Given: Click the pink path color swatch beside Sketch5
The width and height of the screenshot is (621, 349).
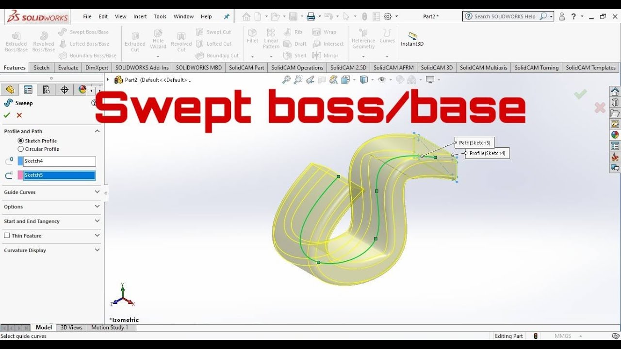Looking at the screenshot, I should click(20, 175).
